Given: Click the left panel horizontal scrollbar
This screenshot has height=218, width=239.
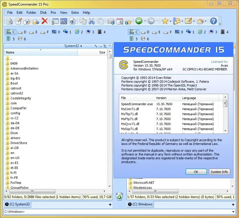Looking at the screenshot, I should (x=32, y=191).
